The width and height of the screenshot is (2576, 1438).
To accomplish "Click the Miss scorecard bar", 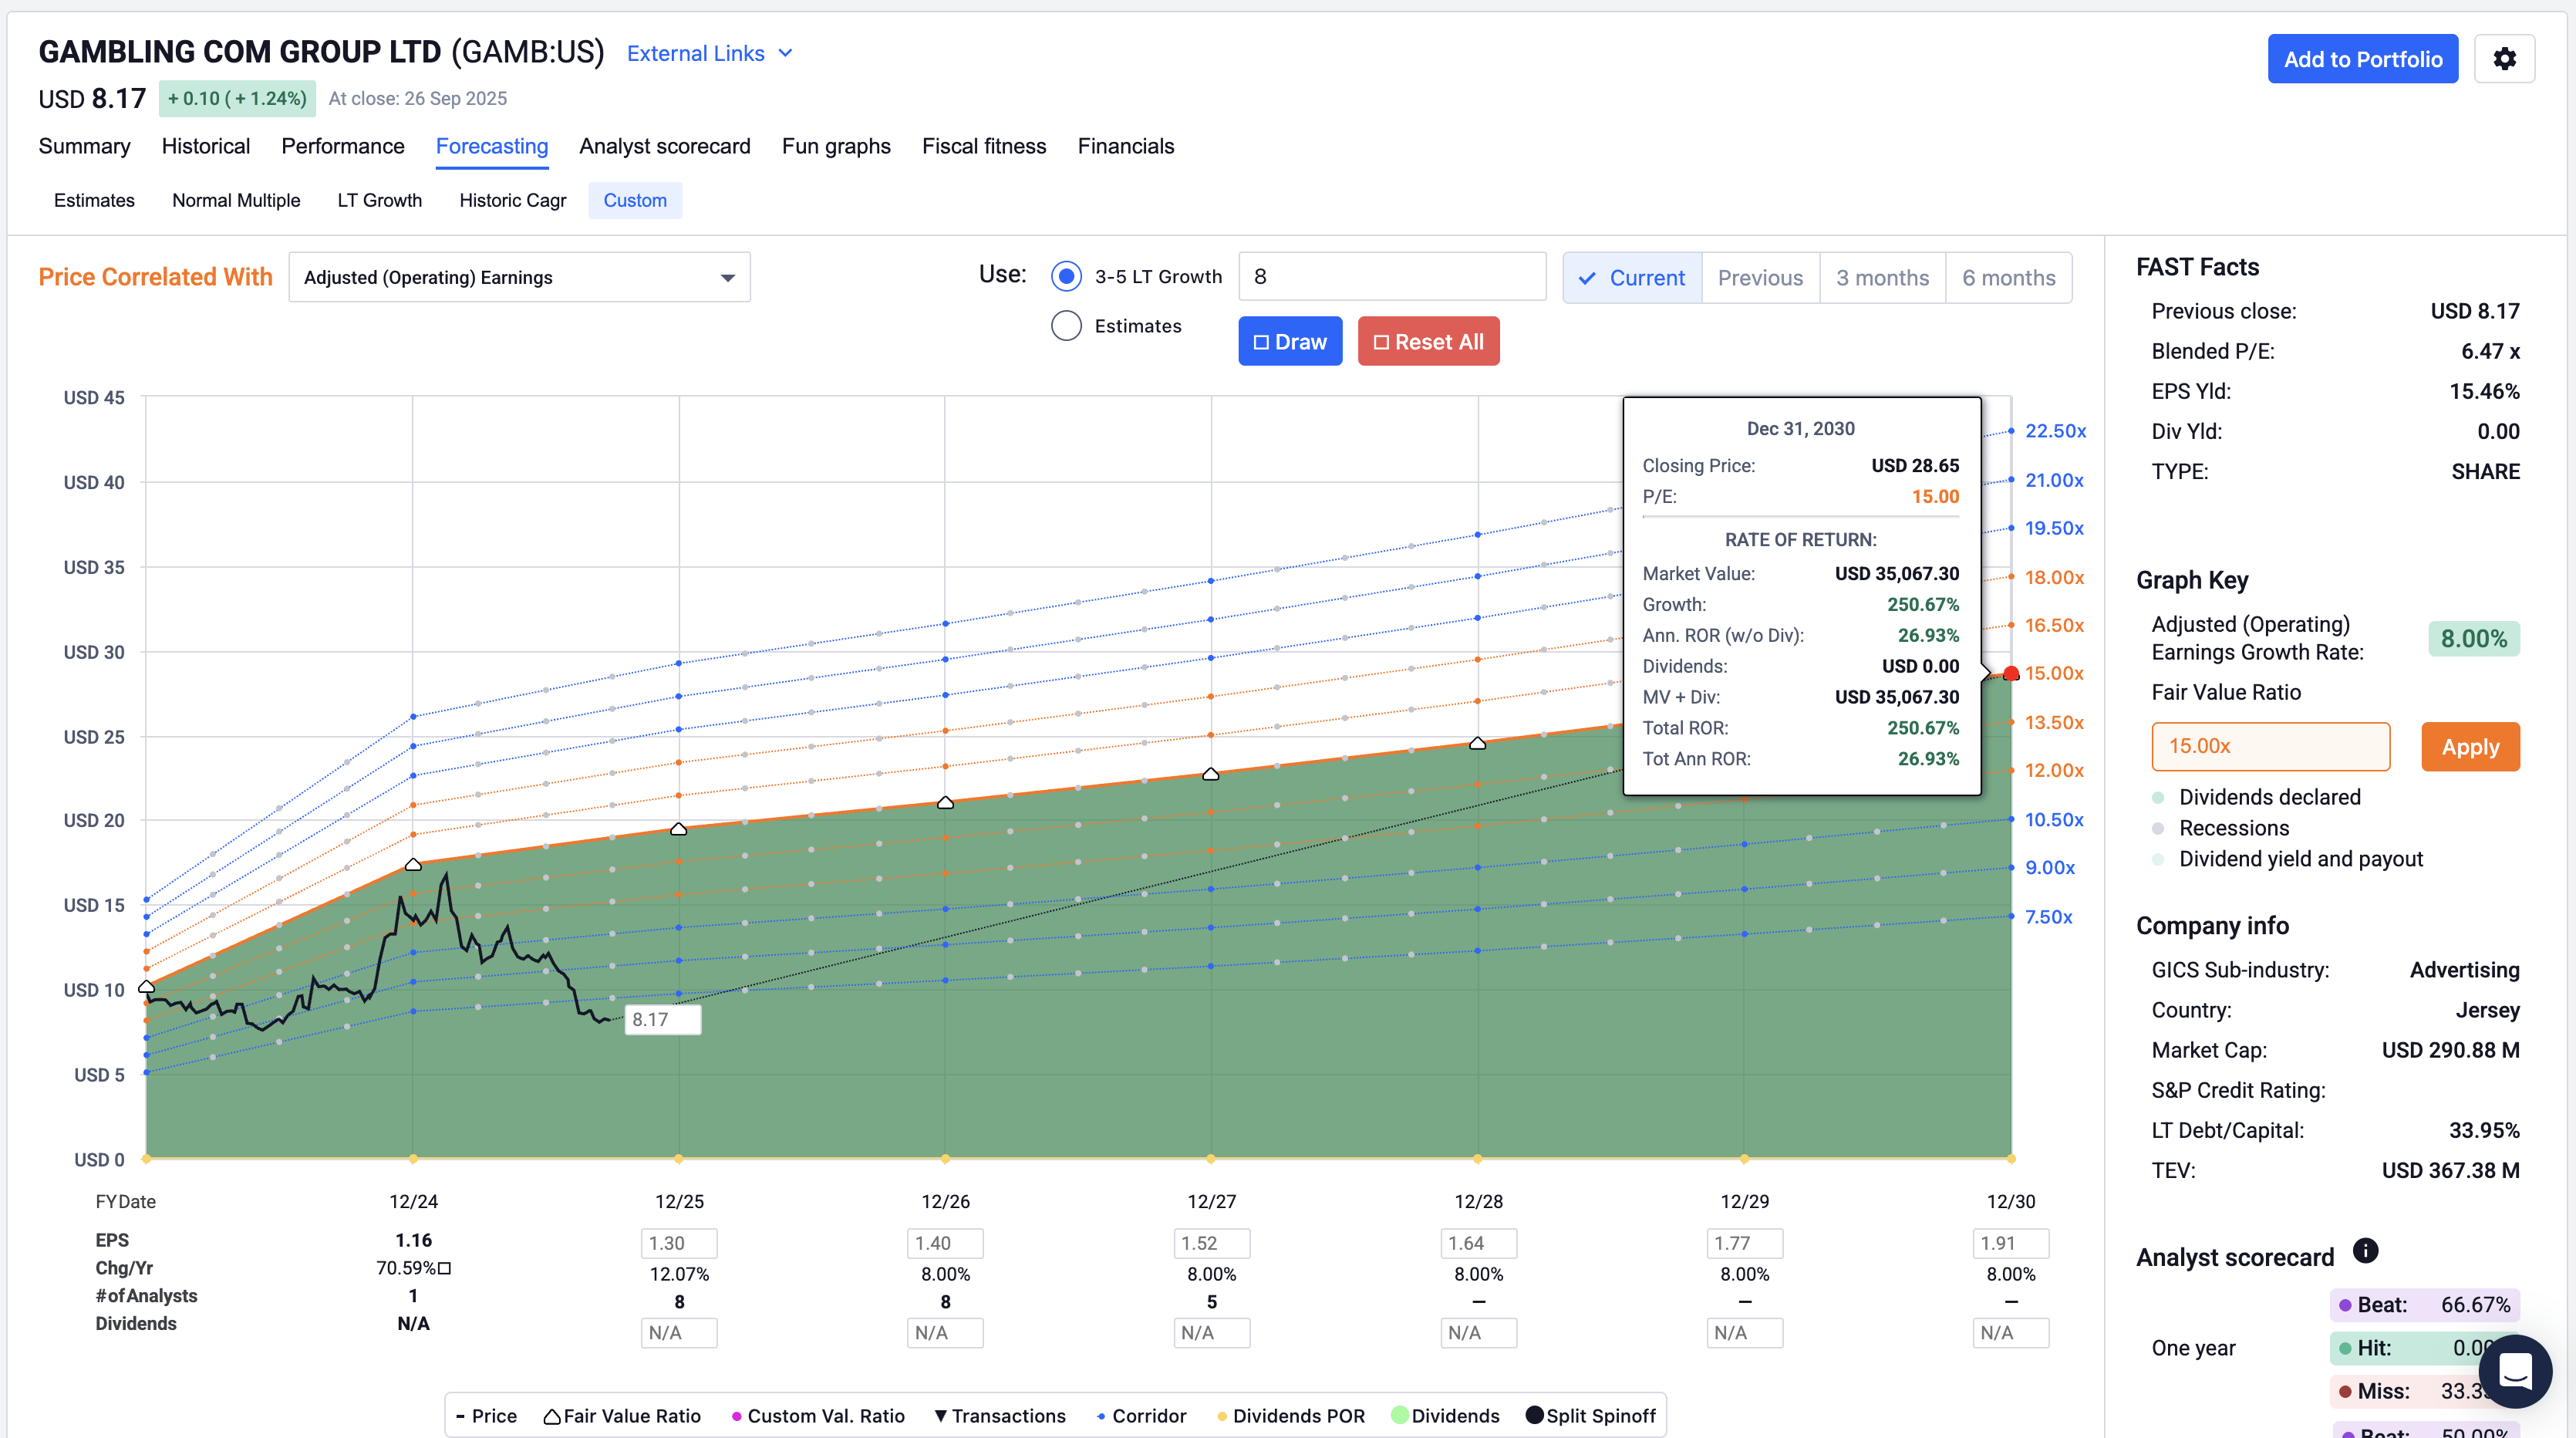I will coord(2424,1391).
